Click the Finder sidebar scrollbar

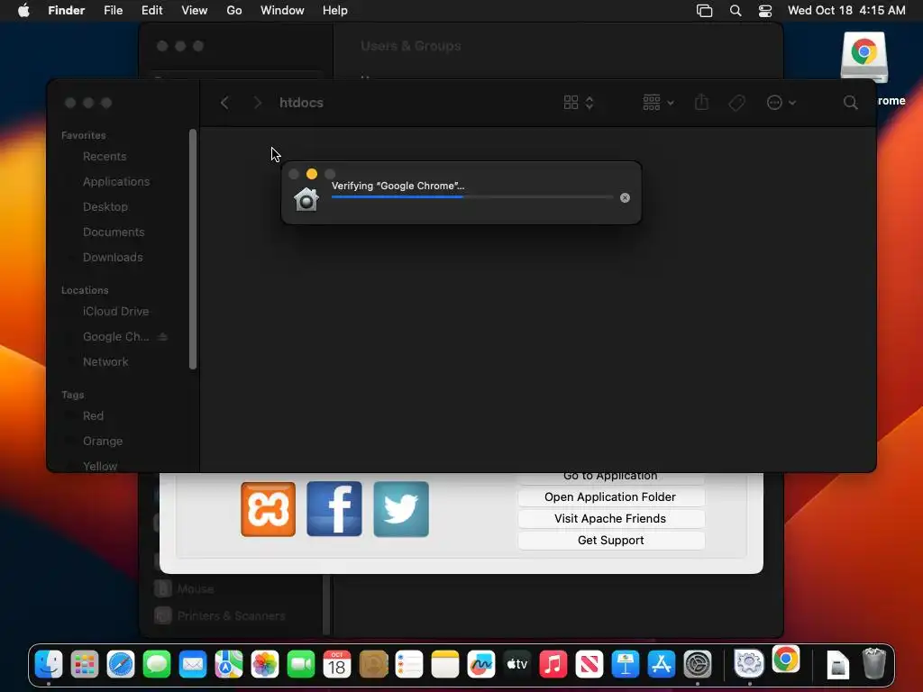(x=193, y=250)
